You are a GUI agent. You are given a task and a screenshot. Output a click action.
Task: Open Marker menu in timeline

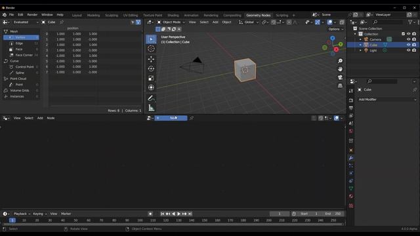pyautogui.click(x=66, y=214)
